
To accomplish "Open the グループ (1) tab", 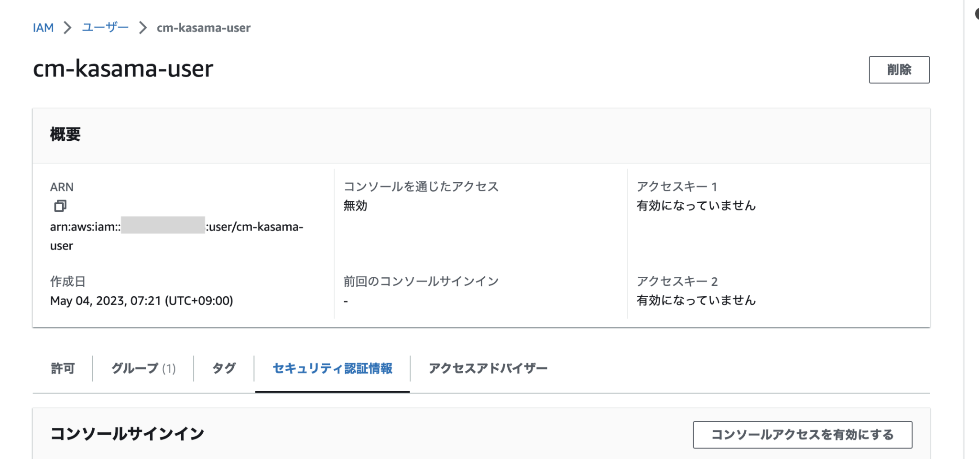I will tap(144, 368).
